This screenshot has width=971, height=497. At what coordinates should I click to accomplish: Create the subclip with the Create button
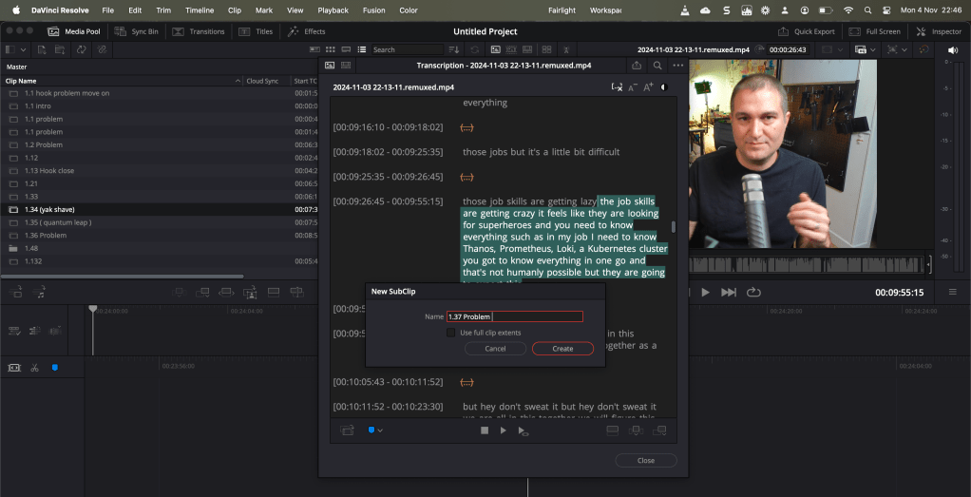tap(562, 348)
